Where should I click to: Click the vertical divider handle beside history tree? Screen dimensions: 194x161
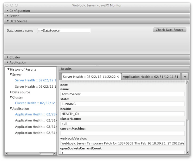click(57, 111)
